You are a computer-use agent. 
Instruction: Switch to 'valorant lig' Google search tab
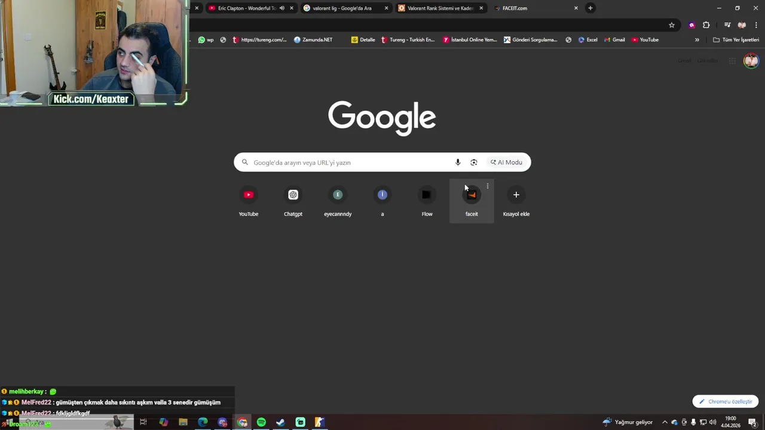(345, 8)
